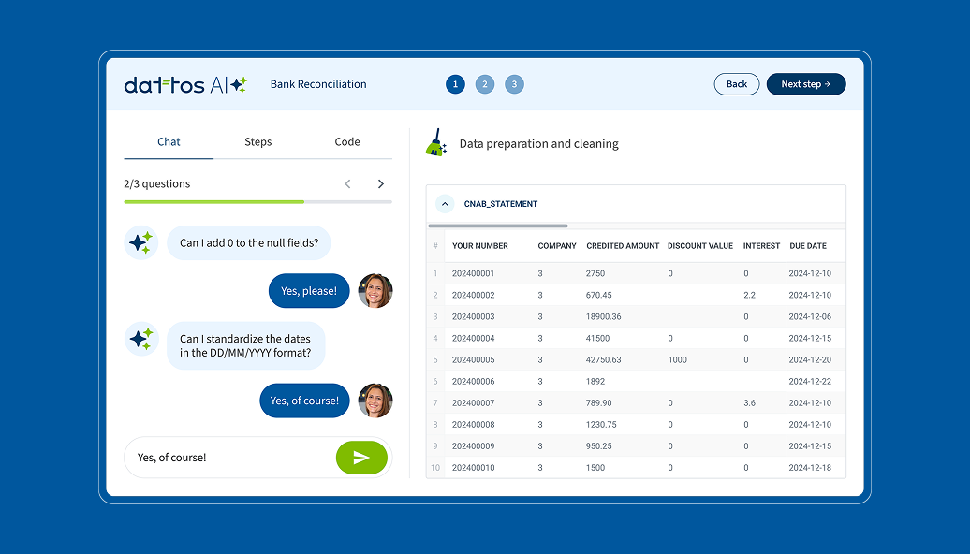This screenshot has width=970, height=554.
Task: Collapse the CNAB_STATEMENT table
Action: [445, 203]
